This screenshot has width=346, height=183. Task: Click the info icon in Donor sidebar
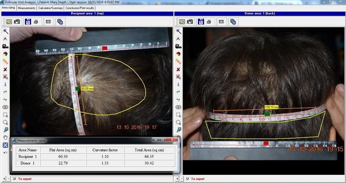[x=178, y=84]
